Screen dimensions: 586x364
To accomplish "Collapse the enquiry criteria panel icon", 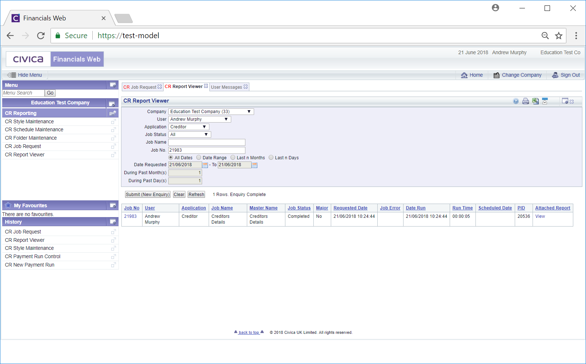I will [x=545, y=101].
